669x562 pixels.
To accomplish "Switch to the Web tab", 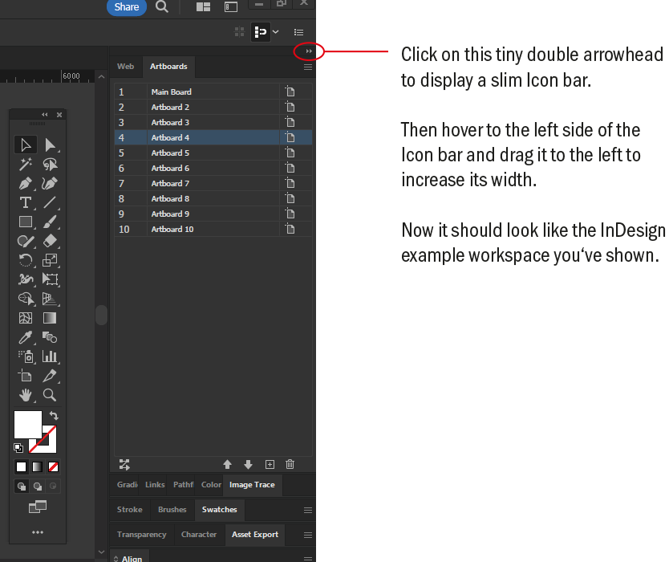I will pos(126,67).
